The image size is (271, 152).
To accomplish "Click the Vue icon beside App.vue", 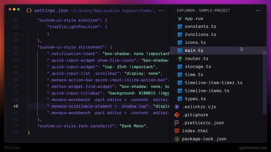I will 180,19.
